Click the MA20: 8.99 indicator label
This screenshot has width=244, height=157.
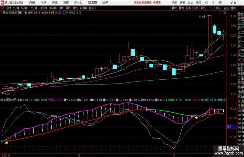(61, 13)
